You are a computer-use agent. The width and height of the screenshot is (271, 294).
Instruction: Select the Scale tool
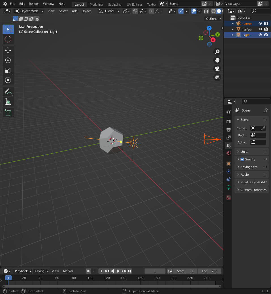pyautogui.click(x=8, y=70)
